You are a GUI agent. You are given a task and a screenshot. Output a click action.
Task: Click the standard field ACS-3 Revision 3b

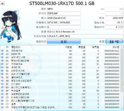85,32
